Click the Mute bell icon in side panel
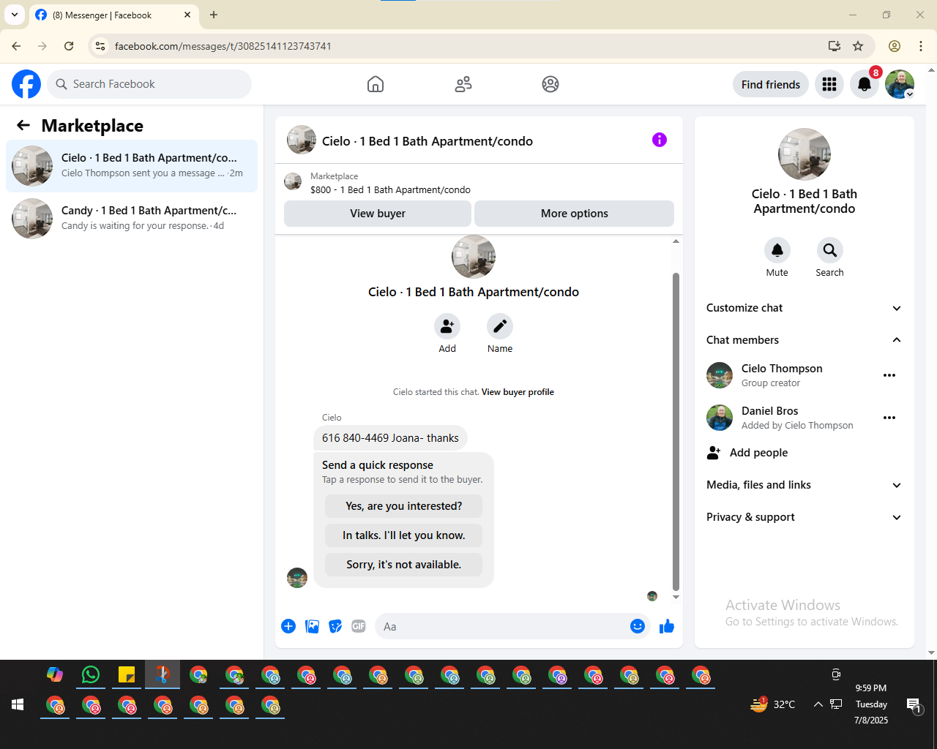The image size is (937, 749). 777,250
